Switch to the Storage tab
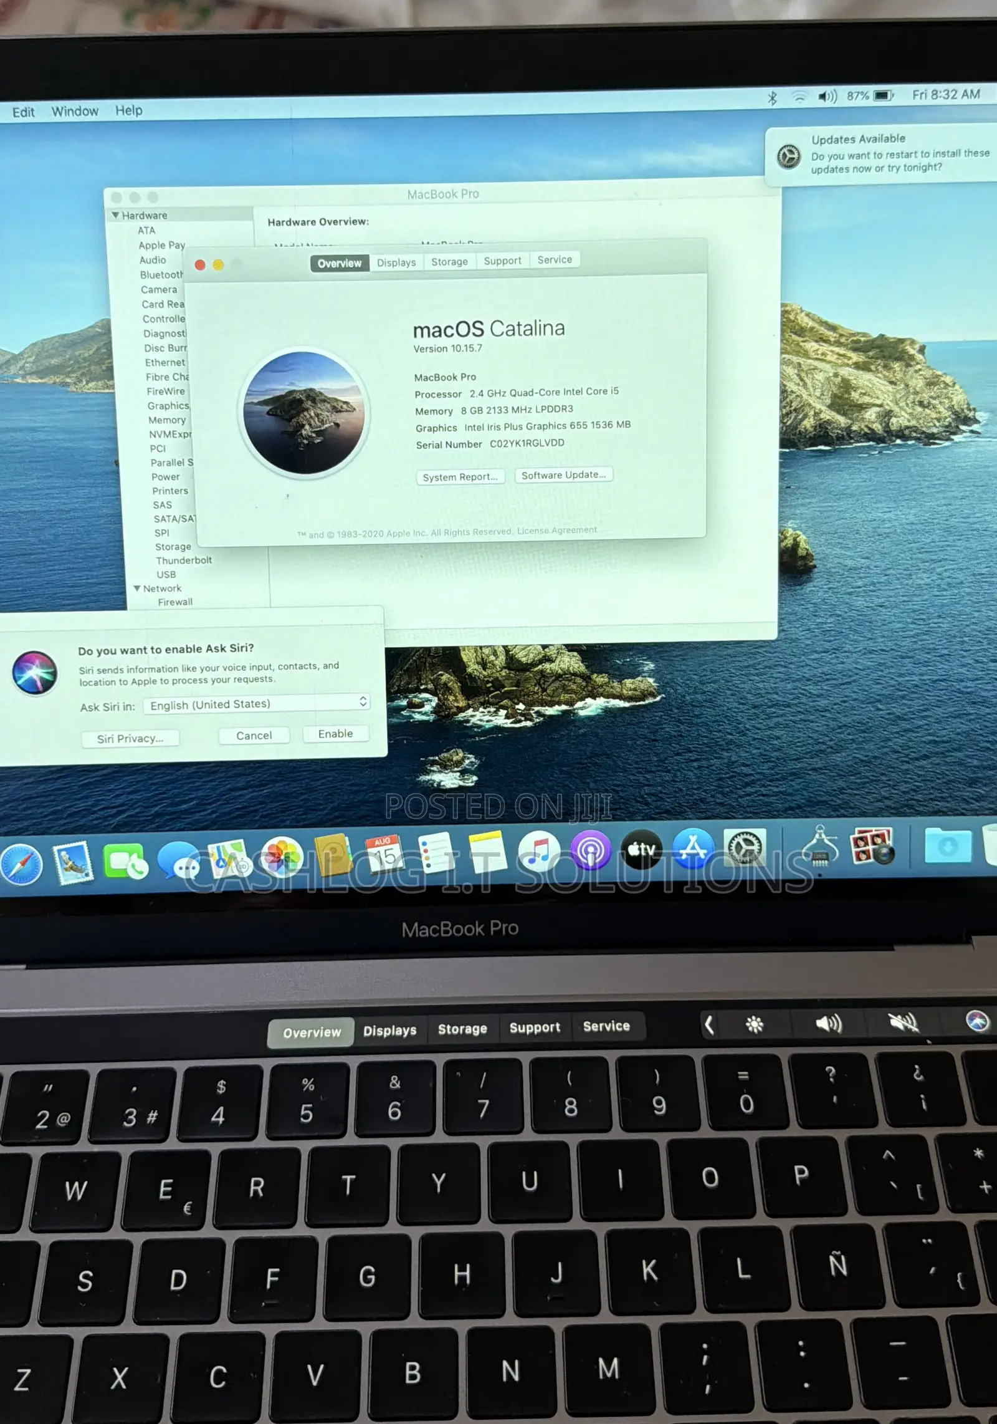This screenshot has width=997, height=1424. point(449,262)
